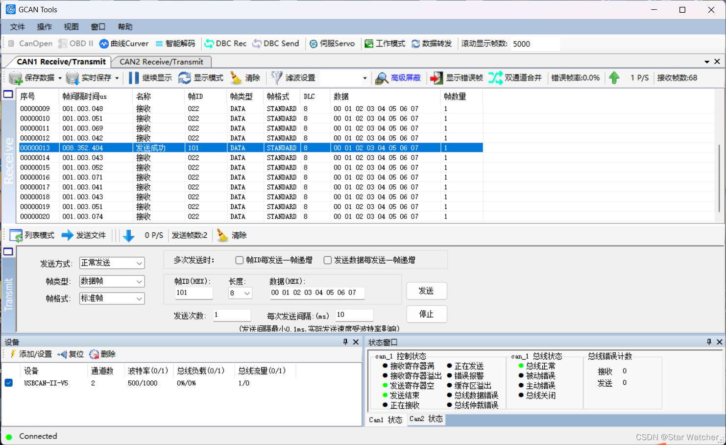Pin the 状态窗口 panel

point(709,342)
